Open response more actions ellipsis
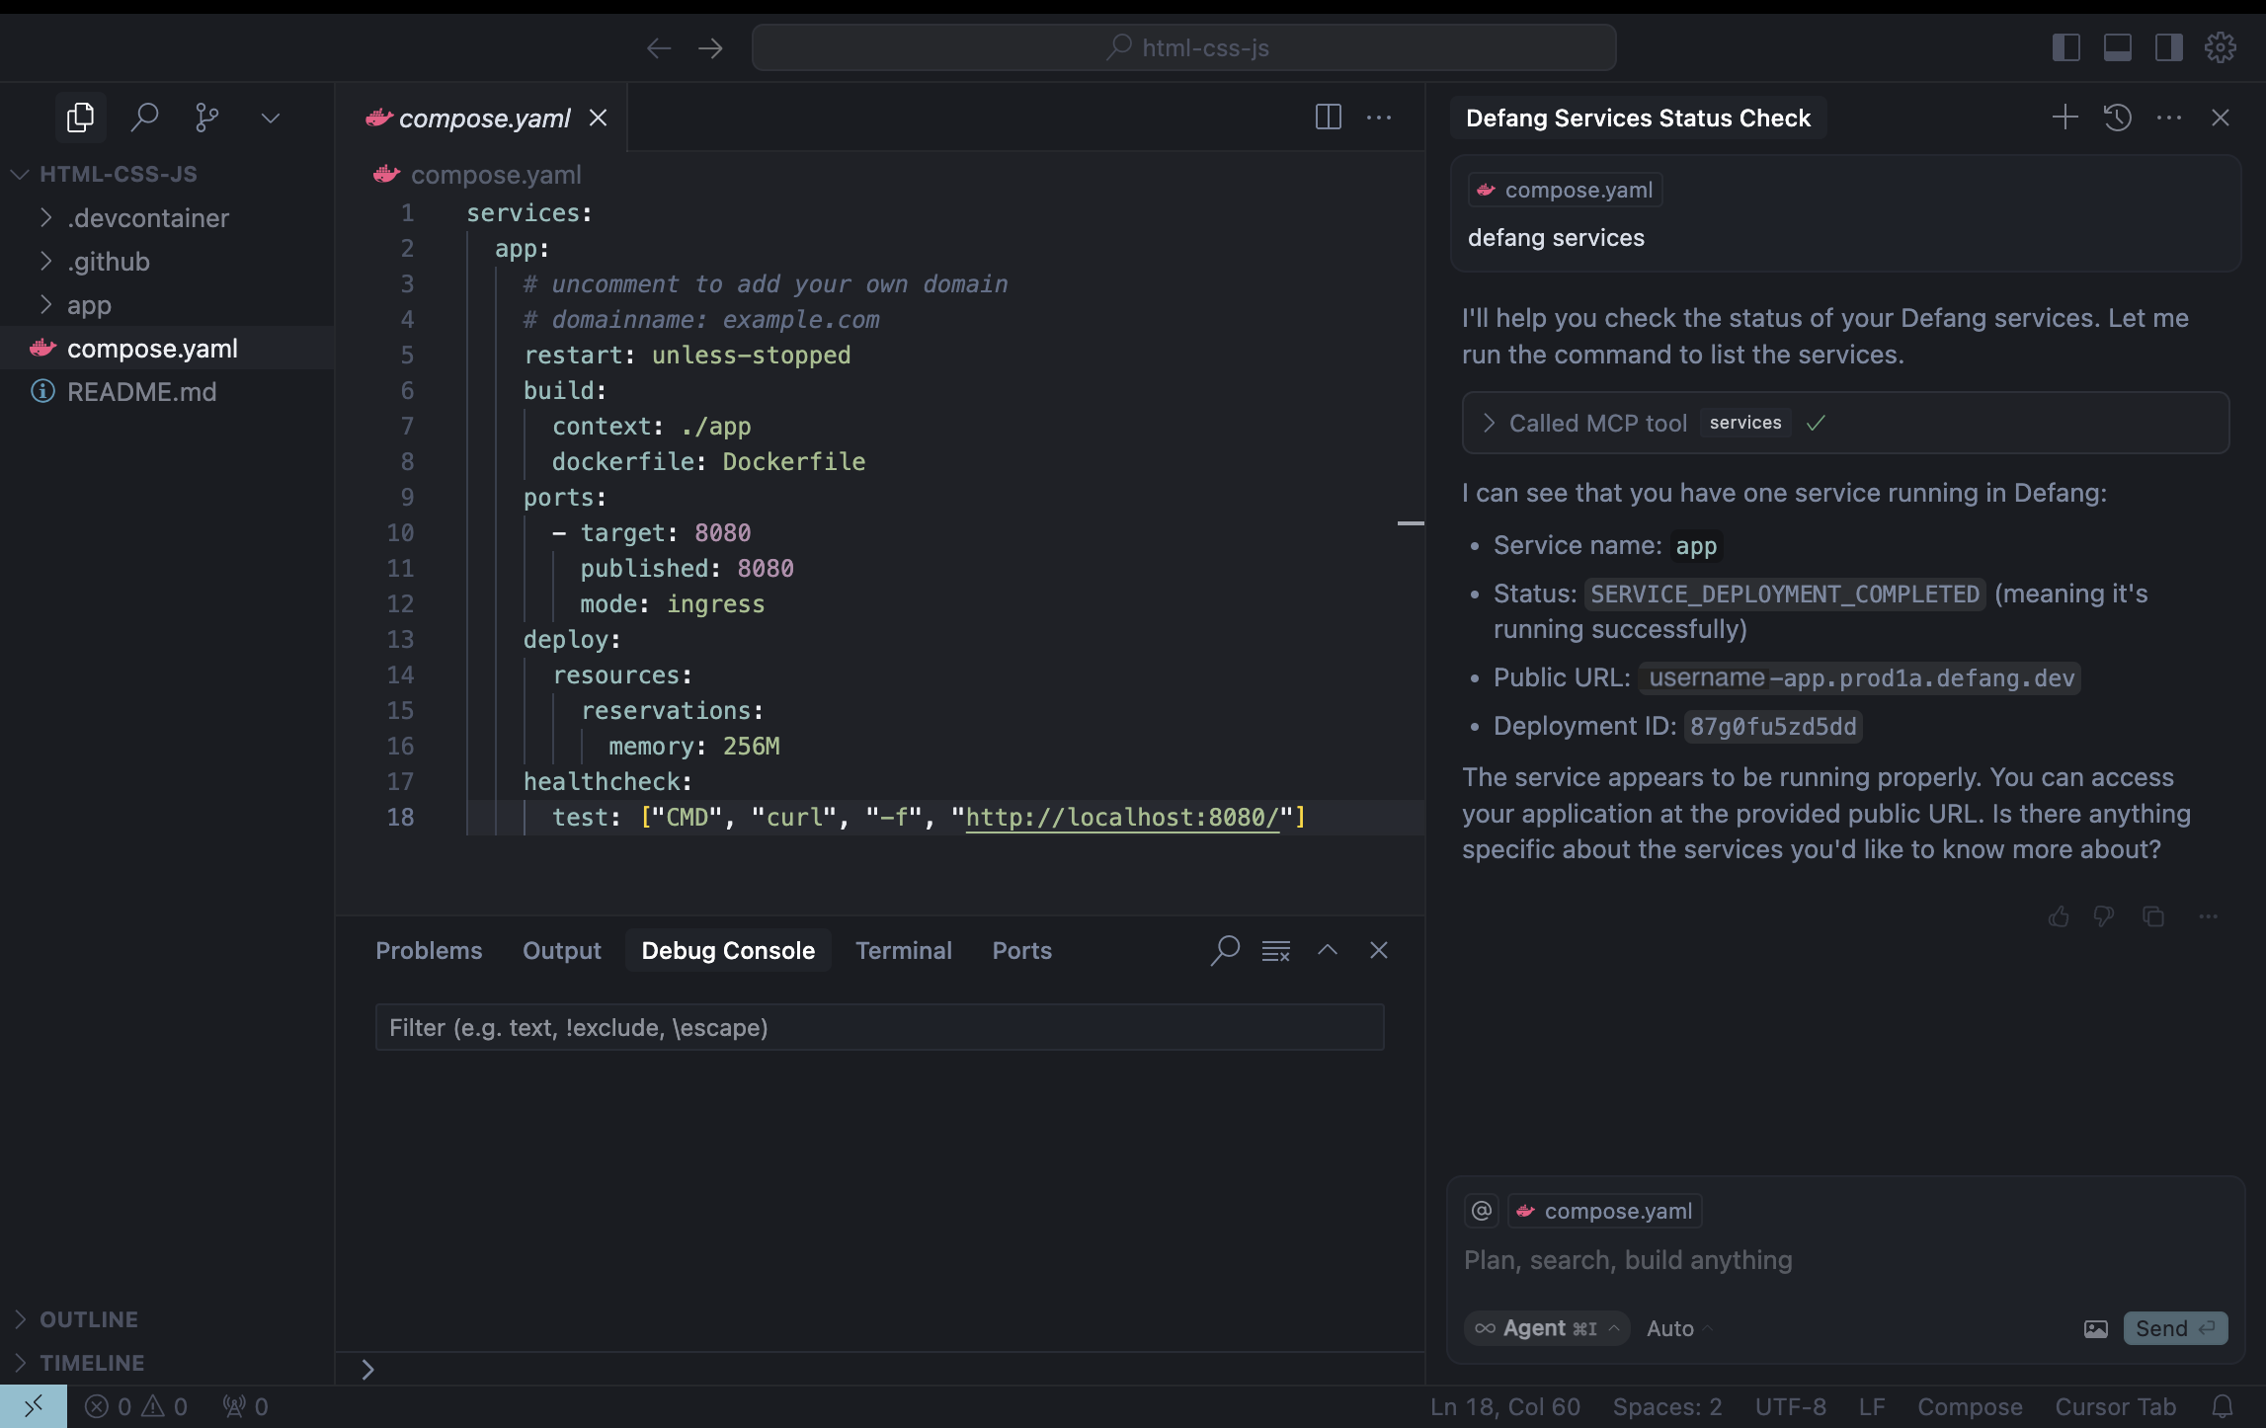 [x=2209, y=916]
